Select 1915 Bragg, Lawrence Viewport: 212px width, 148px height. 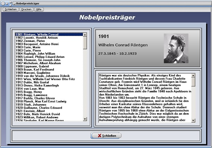[49, 95]
